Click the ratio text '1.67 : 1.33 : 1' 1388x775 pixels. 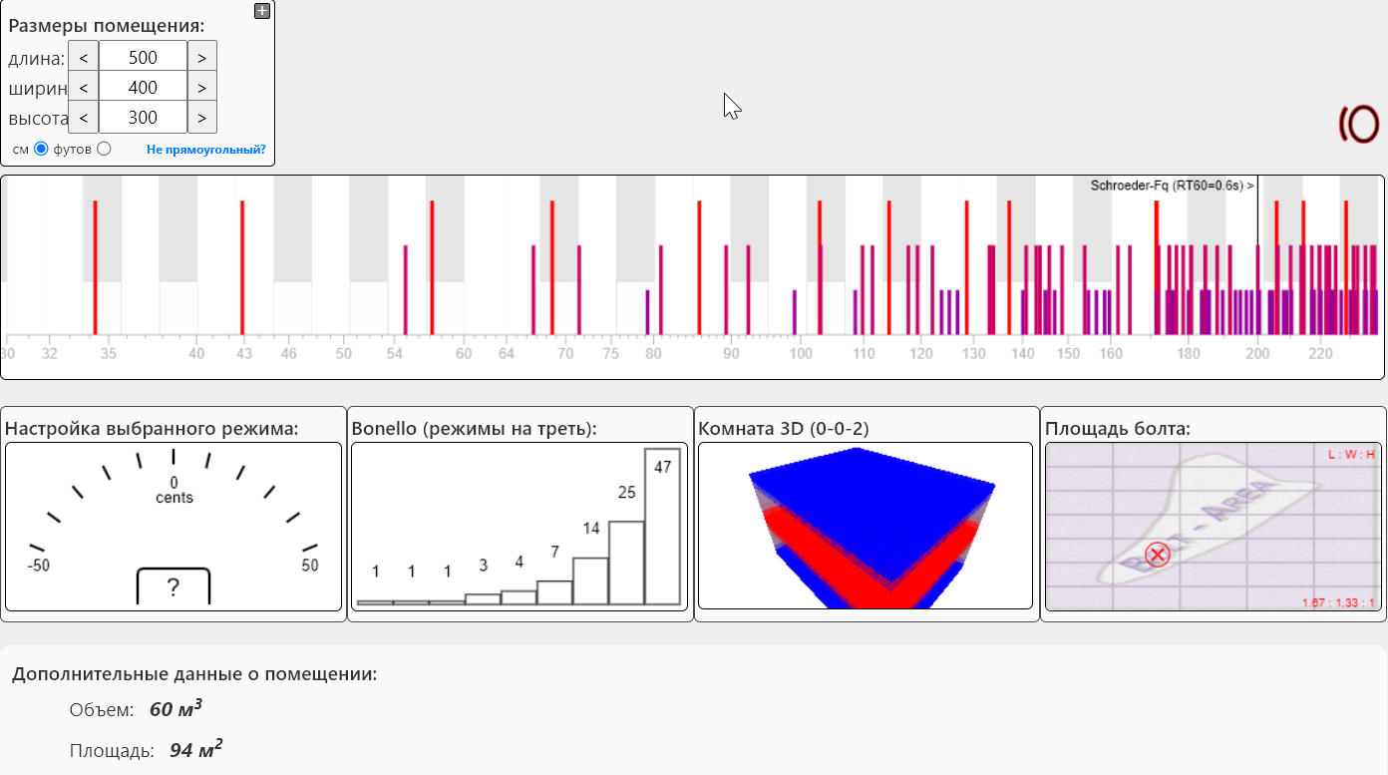[x=1338, y=602]
